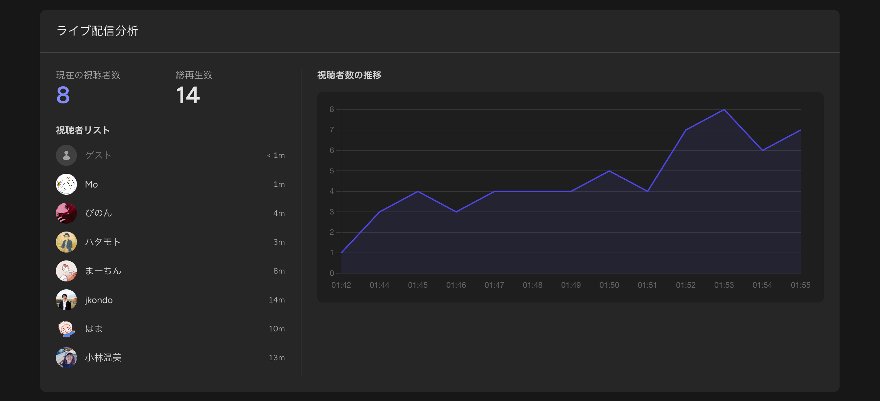The height and width of the screenshot is (401, 880).
Task: Click the guest (ゲスト) avatar icon
Action: coord(66,155)
